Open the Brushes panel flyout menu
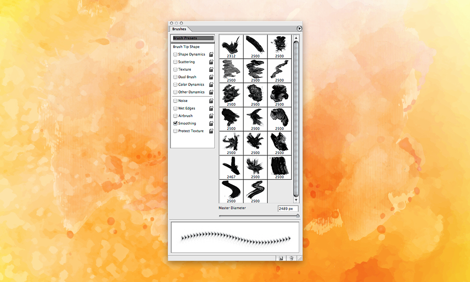 tap(300, 28)
